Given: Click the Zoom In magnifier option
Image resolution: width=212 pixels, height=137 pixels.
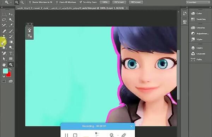Looking at the screenshot, I should pos(17,2).
